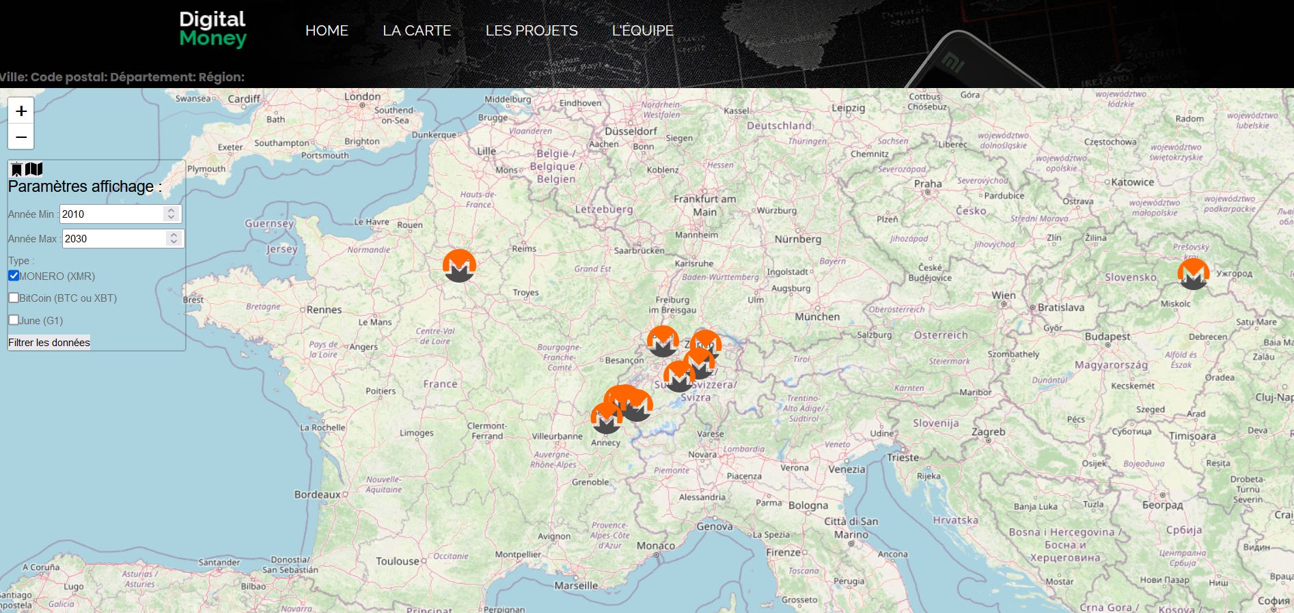1294x613 pixels.
Task: Enable the BitCoin (BTC ou XBT) checkbox
Action: click(14, 298)
